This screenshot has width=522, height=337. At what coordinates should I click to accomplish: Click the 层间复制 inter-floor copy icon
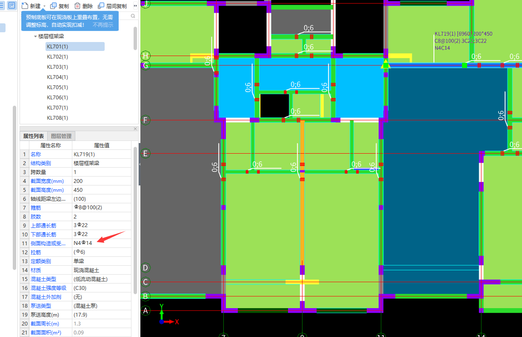pyautogui.click(x=101, y=6)
